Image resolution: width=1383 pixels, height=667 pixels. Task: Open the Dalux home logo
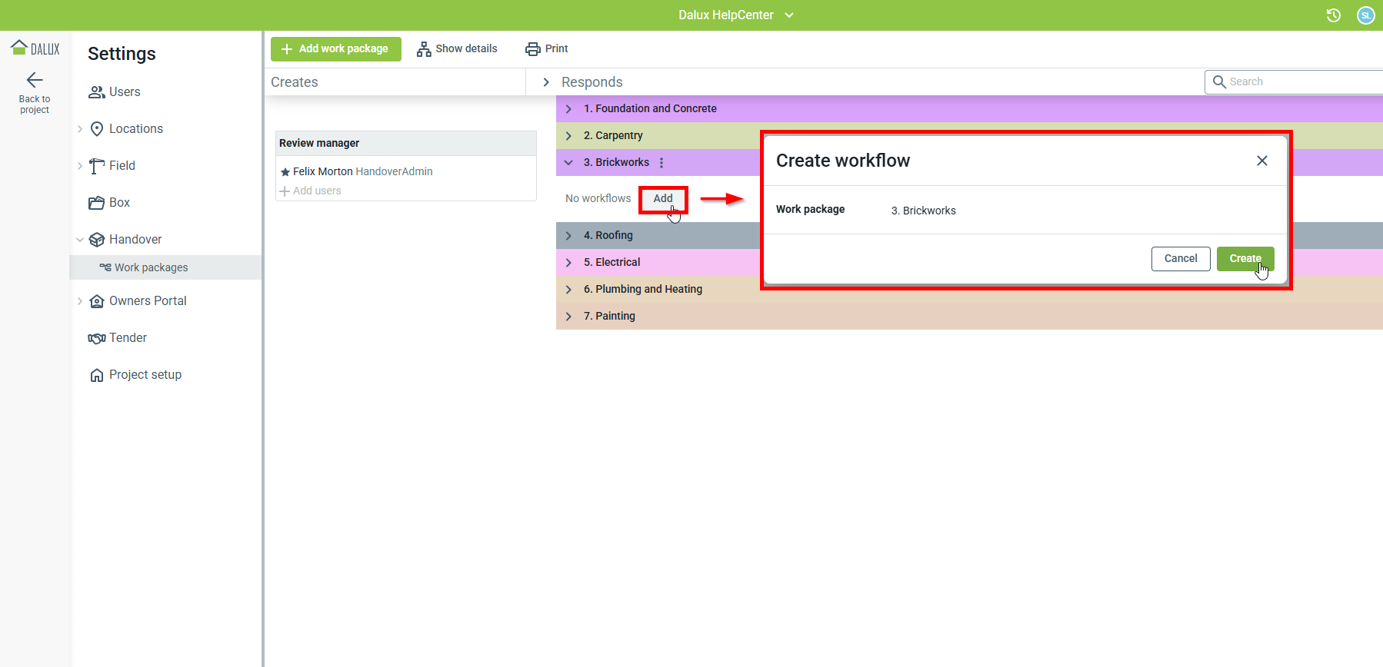point(35,48)
